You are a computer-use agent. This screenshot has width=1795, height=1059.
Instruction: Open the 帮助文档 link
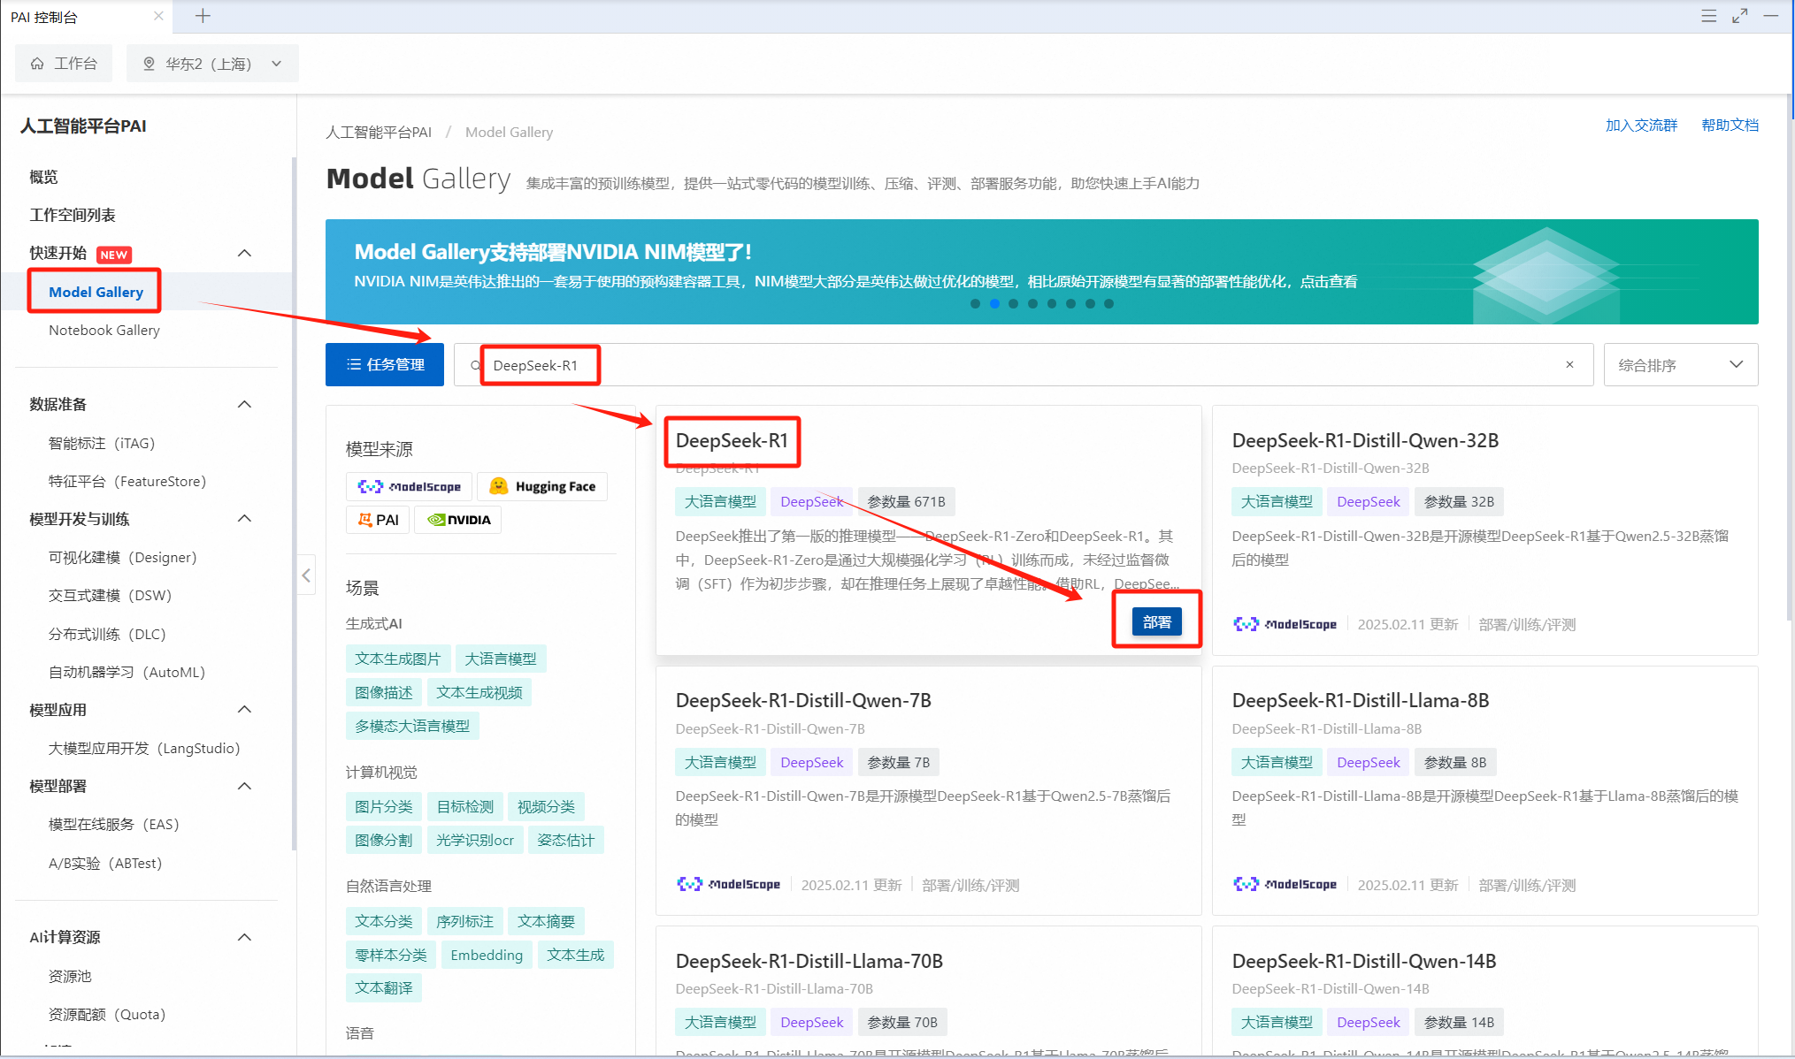pos(1730,125)
